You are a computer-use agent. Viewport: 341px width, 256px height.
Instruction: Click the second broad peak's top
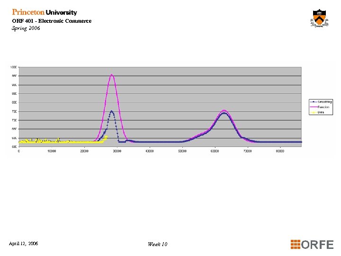(x=224, y=111)
